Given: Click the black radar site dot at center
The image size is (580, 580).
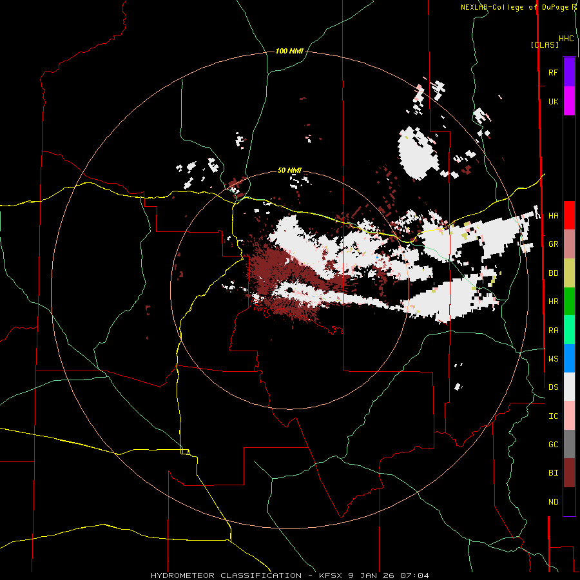Looking at the screenshot, I should point(290,289).
